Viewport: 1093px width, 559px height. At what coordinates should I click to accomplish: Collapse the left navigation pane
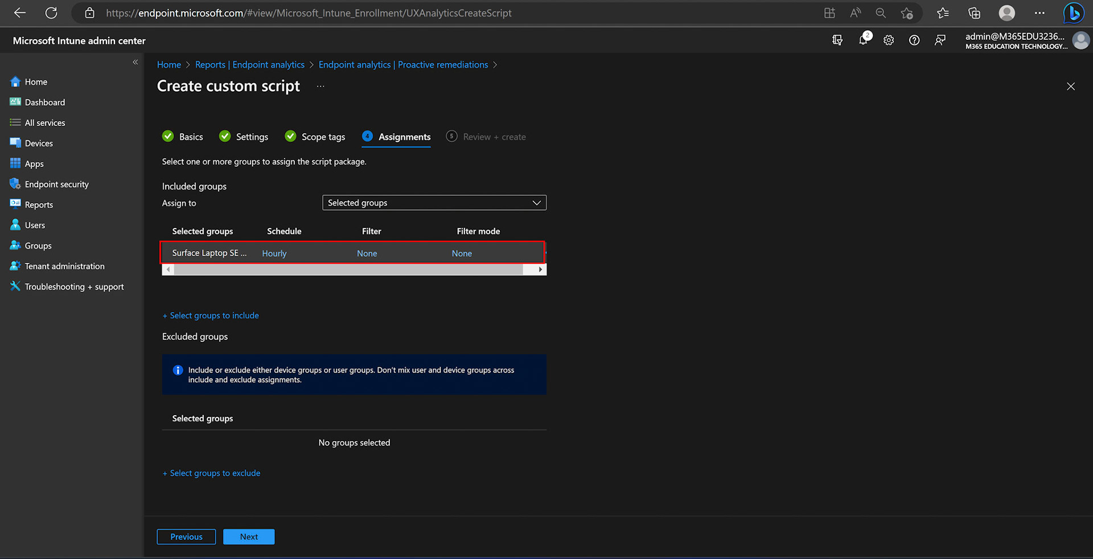click(x=135, y=62)
